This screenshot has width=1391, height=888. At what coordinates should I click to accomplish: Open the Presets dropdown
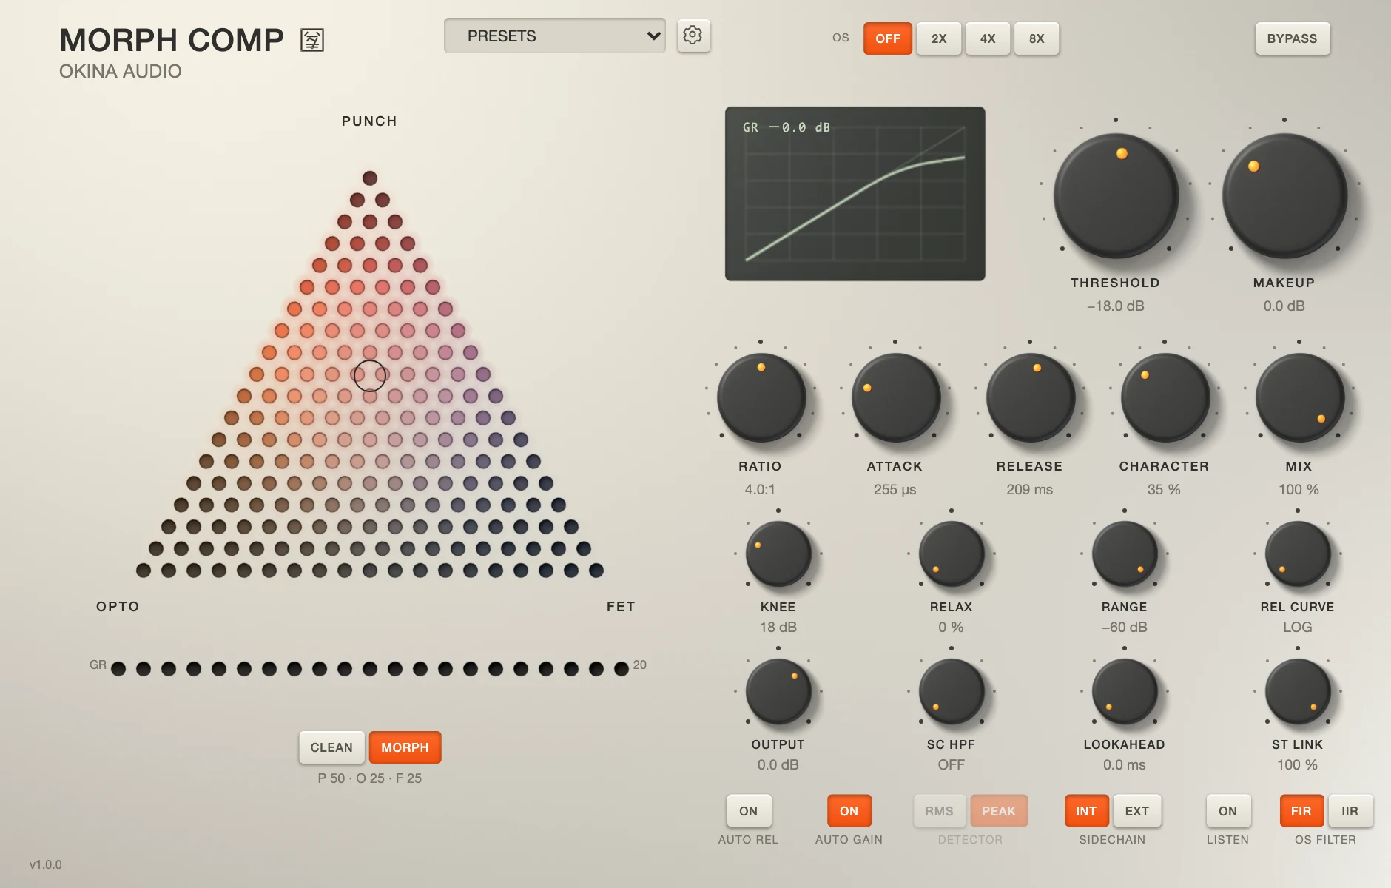[x=554, y=36]
